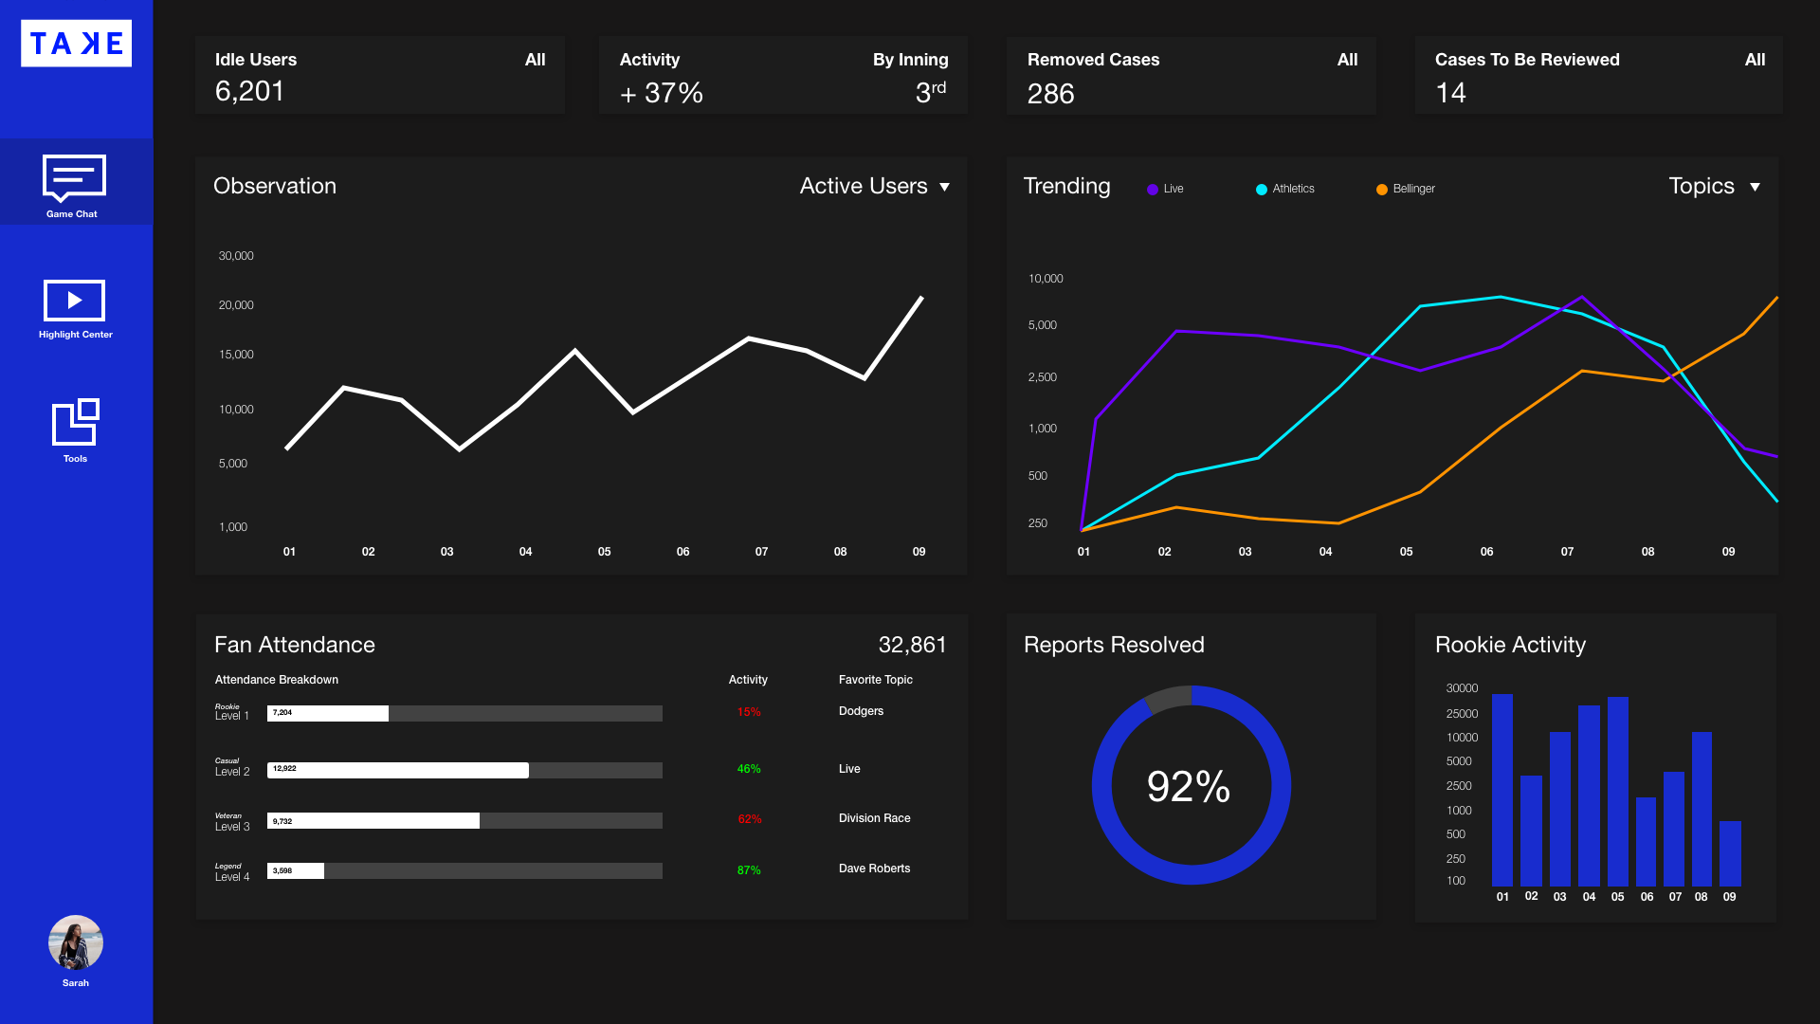This screenshot has height=1024, width=1820.
Task: Select the Dave Roberts favorite topic
Action: coord(874,869)
